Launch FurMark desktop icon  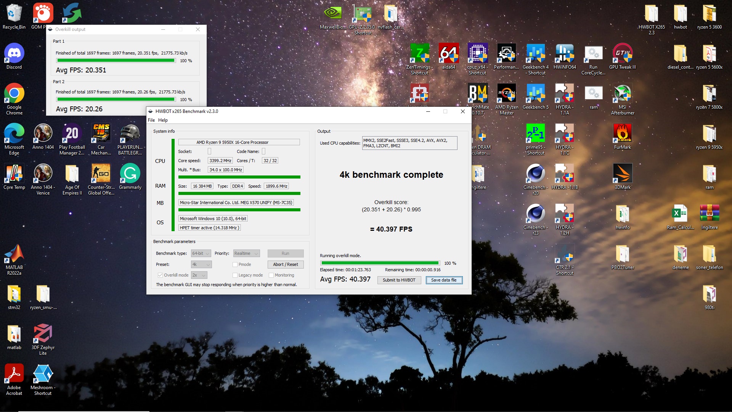623,137
